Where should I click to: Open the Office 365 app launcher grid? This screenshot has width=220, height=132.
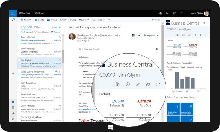coord(13,13)
